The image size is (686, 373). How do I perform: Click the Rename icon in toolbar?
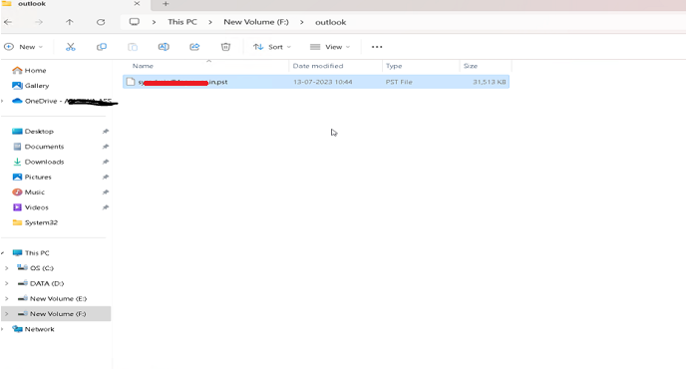pyautogui.click(x=164, y=47)
